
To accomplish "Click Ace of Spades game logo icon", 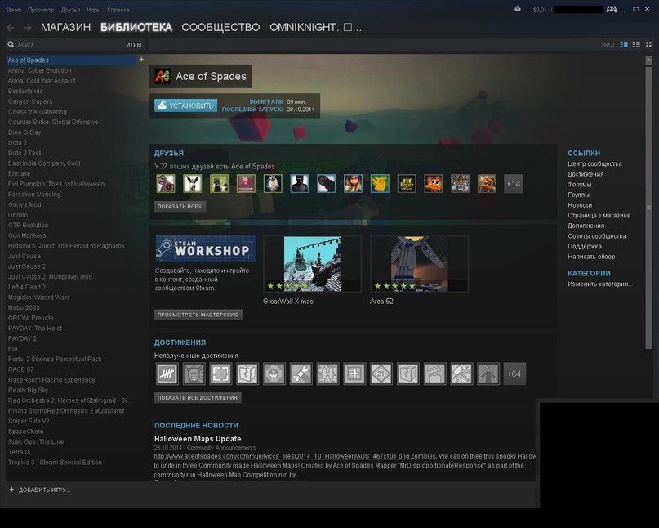I will [163, 76].
